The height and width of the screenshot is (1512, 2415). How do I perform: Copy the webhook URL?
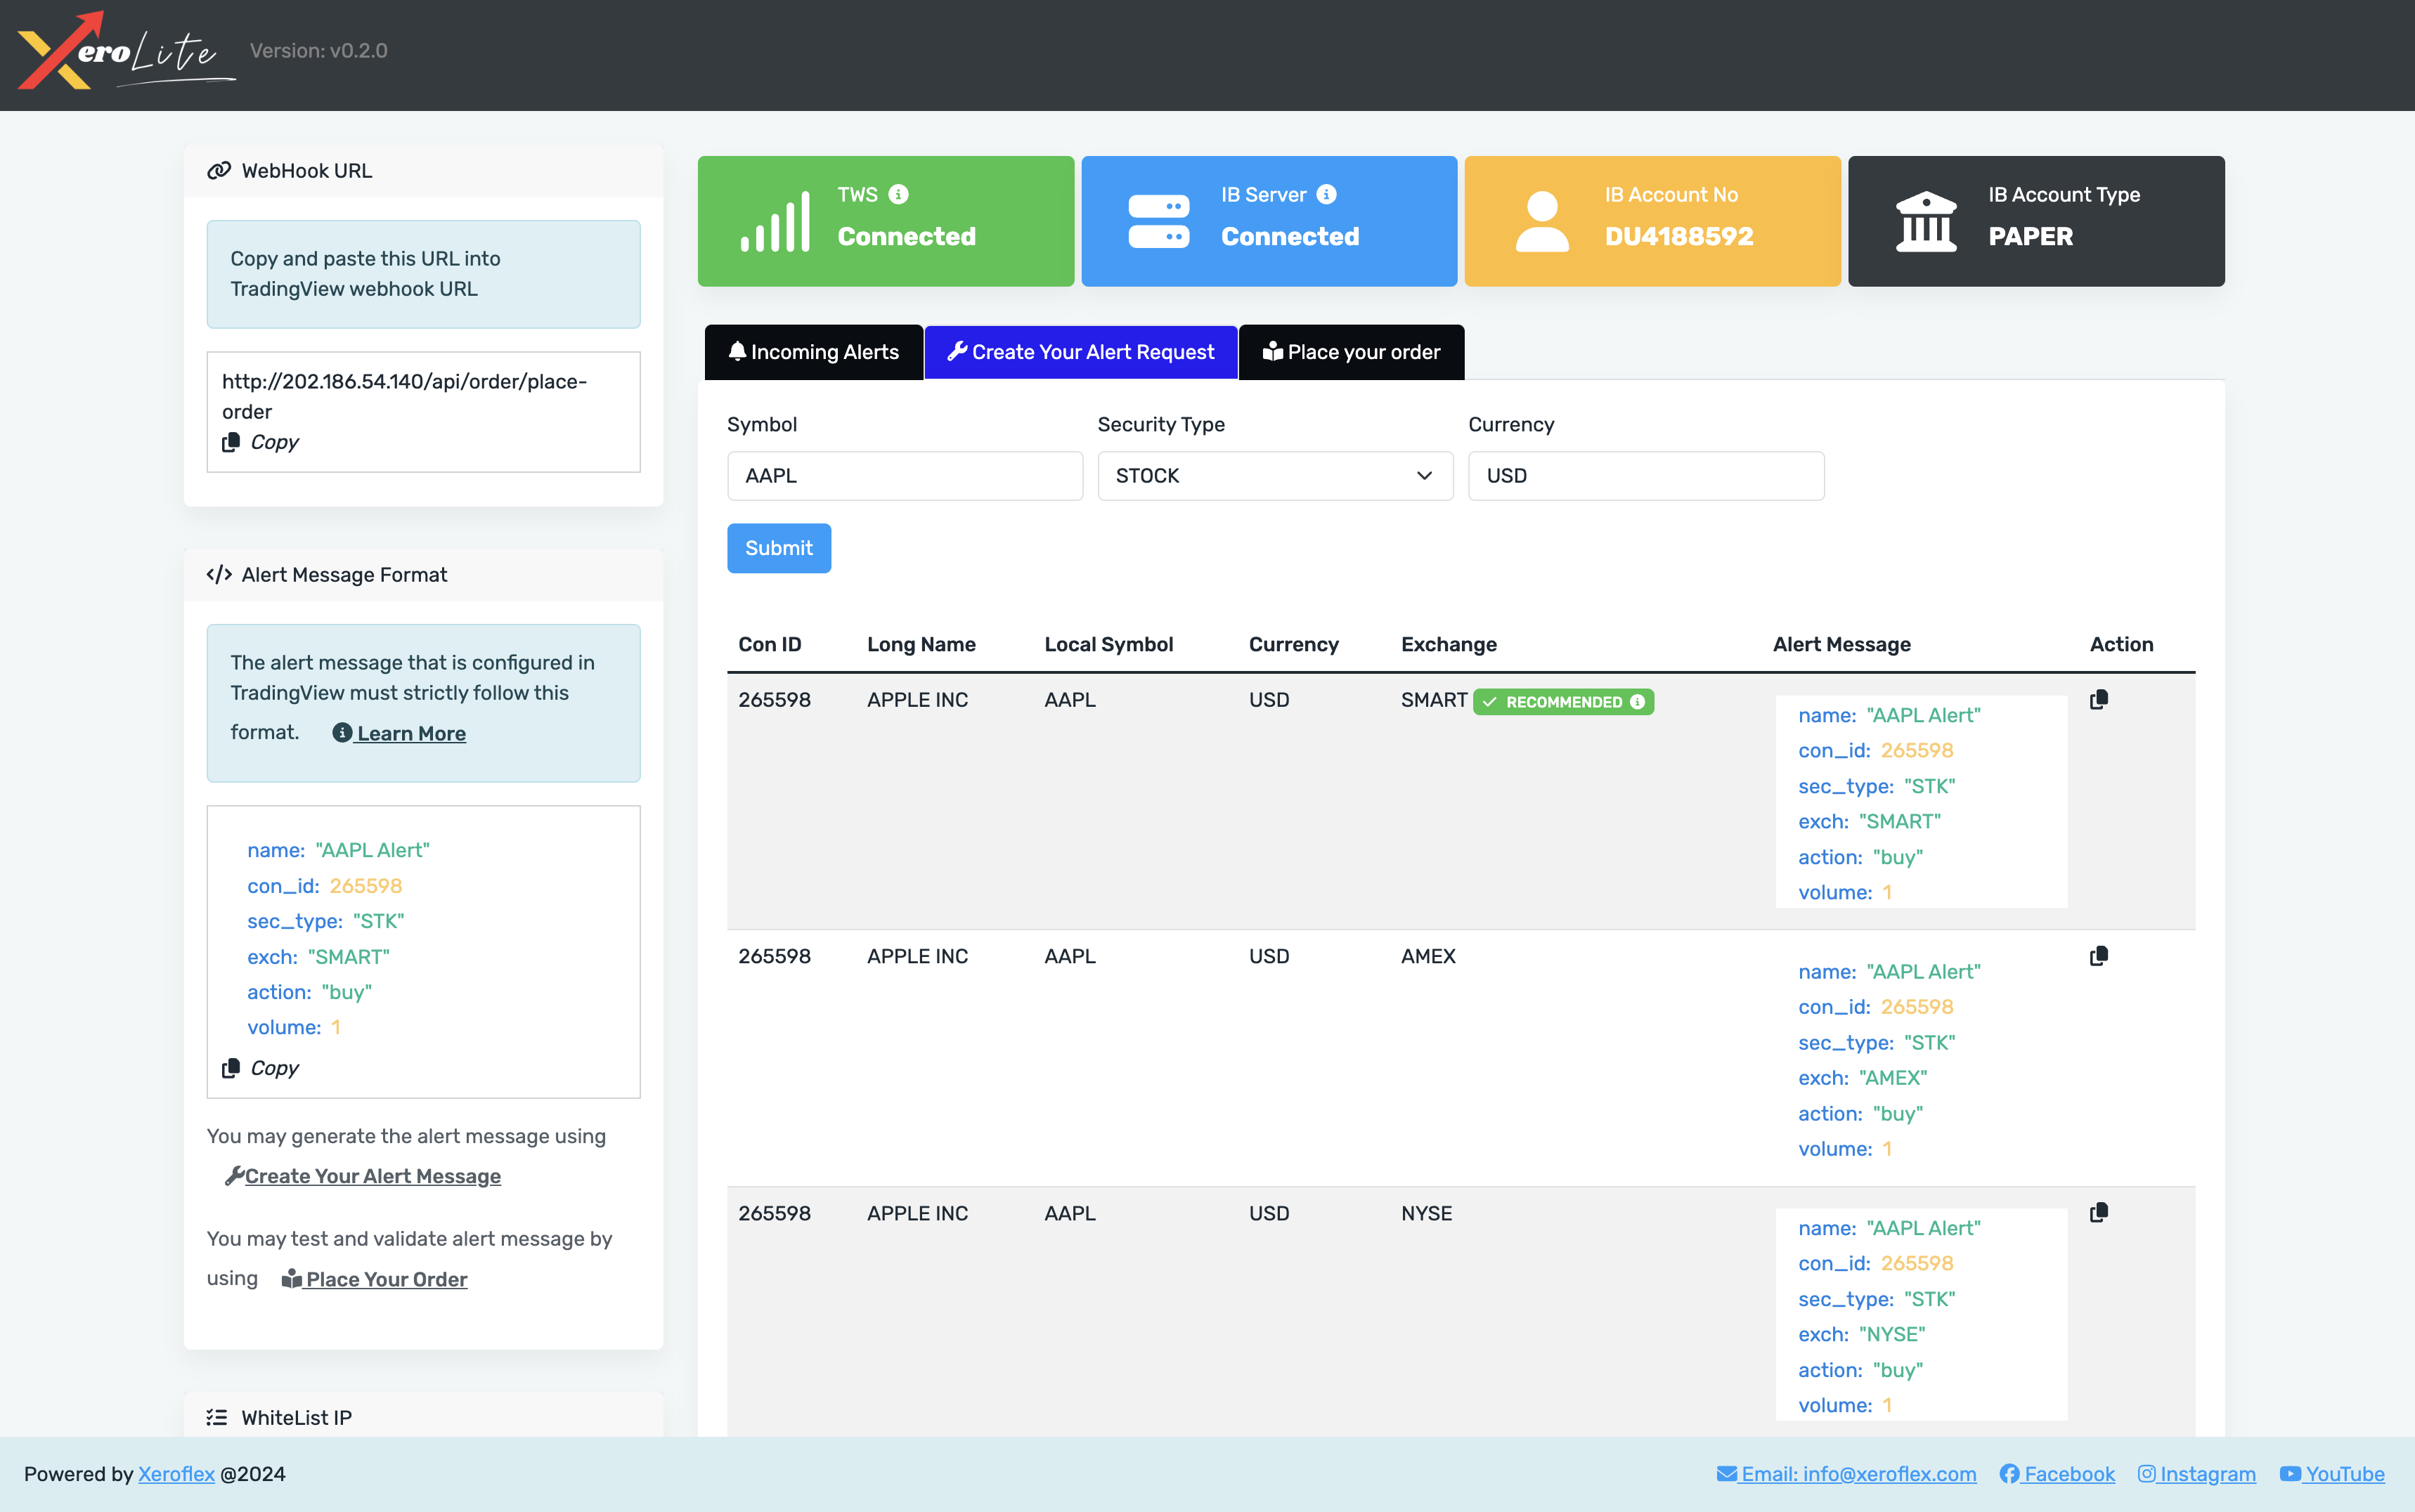[x=261, y=442]
